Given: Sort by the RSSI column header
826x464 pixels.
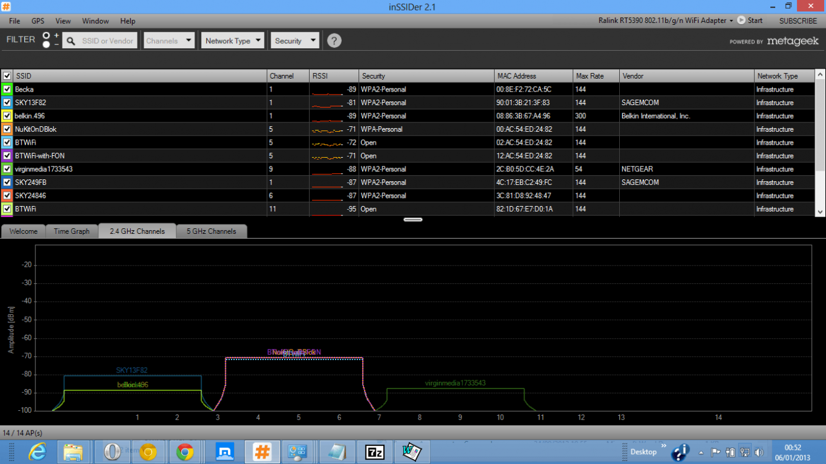Looking at the screenshot, I should 334,75.
